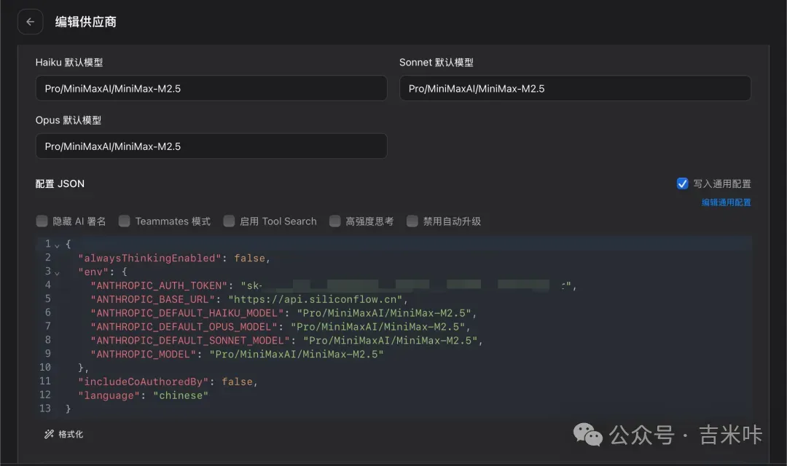Click the Haiku 默认模型 input field
This screenshot has width=787, height=466.
(x=211, y=87)
